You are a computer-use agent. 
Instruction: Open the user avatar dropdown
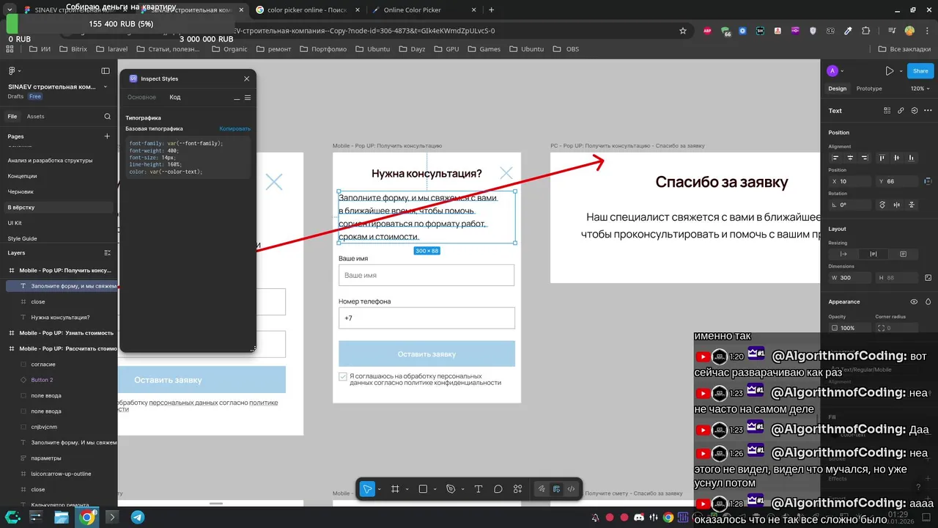(835, 71)
